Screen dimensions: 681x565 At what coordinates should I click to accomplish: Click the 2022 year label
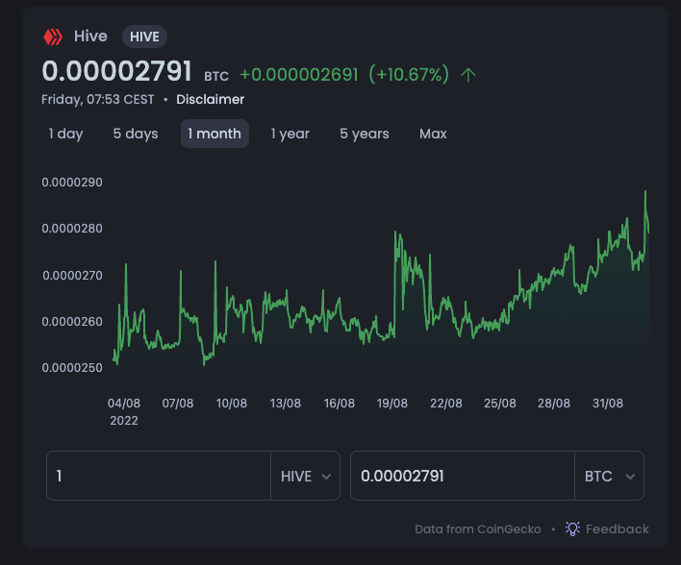click(124, 421)
